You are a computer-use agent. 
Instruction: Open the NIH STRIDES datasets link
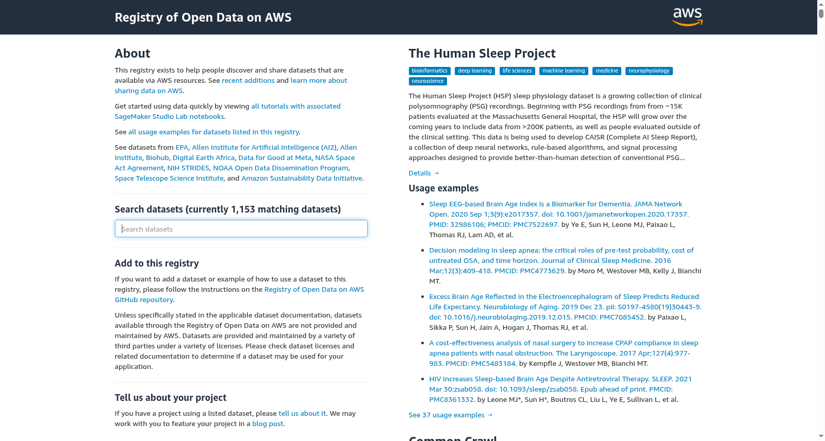(188, 168)
